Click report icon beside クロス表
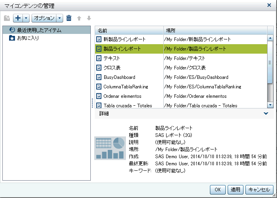 click(99, 67)
